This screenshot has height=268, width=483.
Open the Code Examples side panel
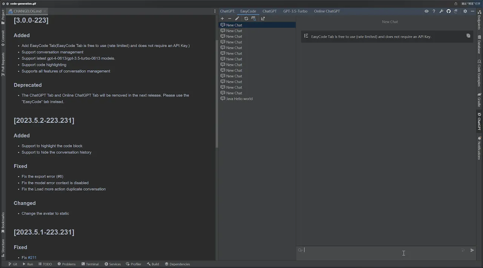479,73
